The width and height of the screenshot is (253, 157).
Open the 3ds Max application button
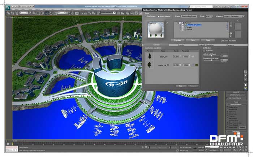pyautogui.click(x=8, y=8)
